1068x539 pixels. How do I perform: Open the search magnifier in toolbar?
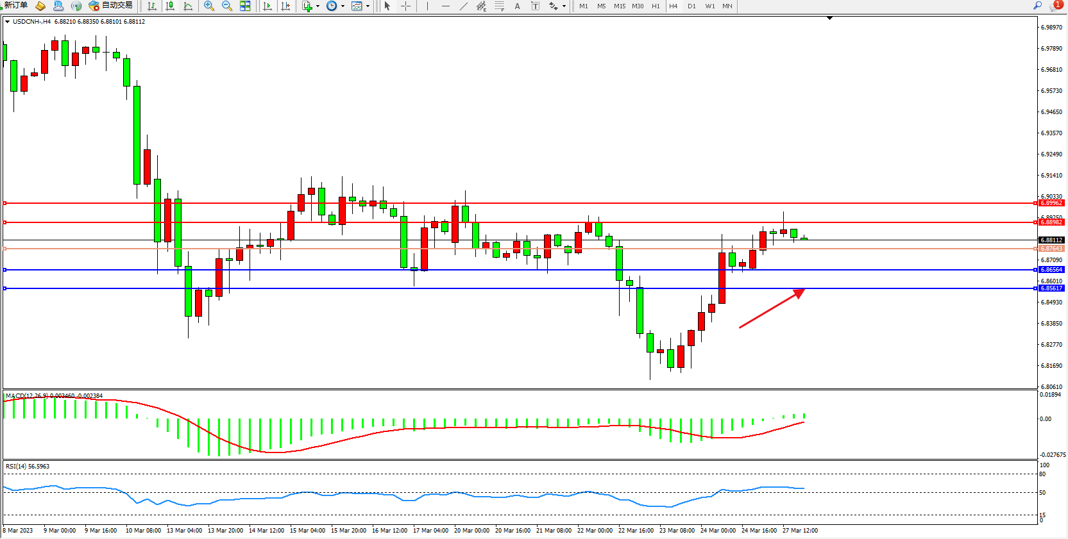pyautogui.click(x=1037, y=5)
